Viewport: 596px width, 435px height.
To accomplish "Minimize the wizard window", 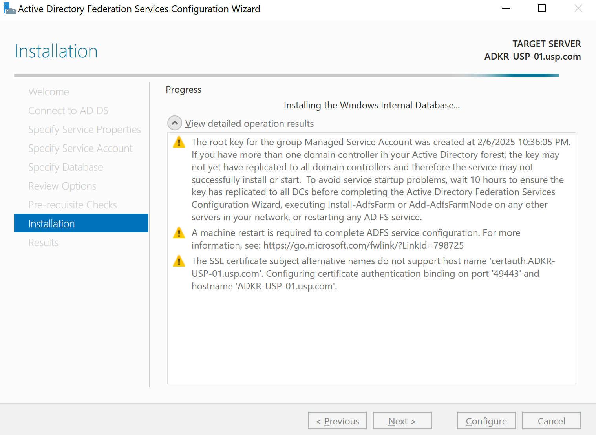I will point(506,9).
